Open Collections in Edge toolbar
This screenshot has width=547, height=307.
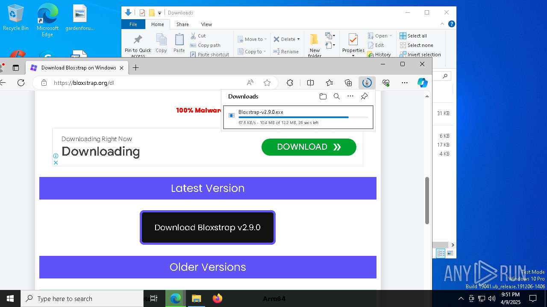click(x=348, y=83)
